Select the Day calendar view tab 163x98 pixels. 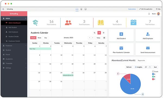coord(46,38)
